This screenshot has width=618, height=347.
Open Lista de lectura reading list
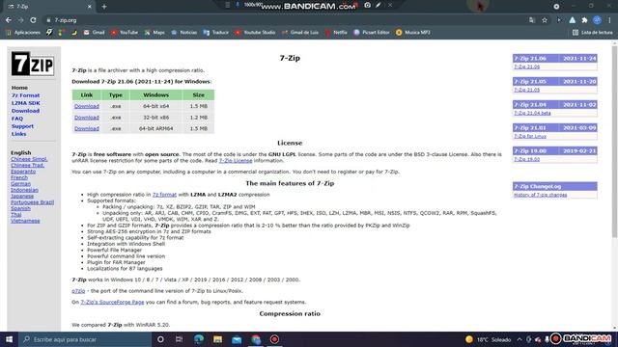point(593,33)
